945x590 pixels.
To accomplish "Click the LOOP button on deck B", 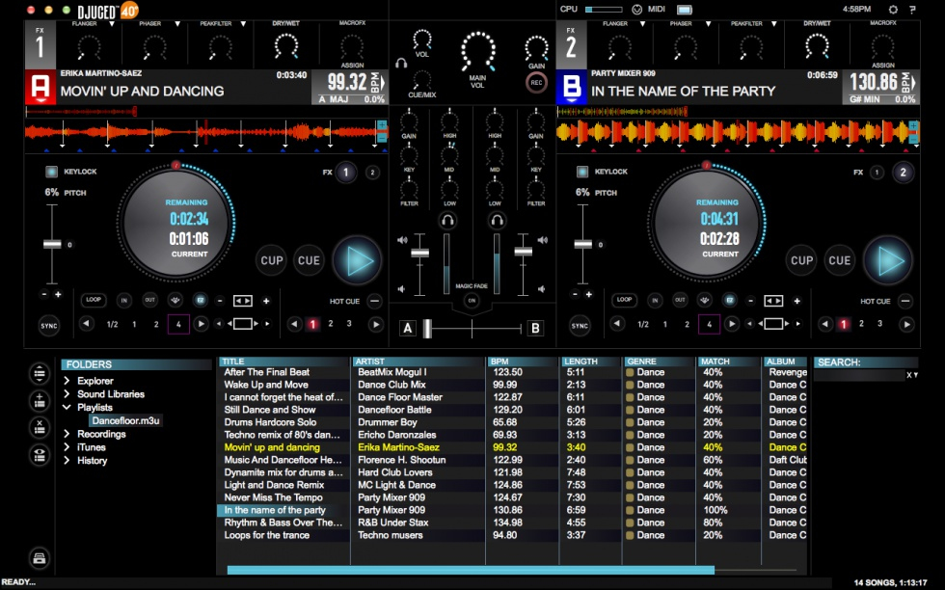I will pos(624,300).
